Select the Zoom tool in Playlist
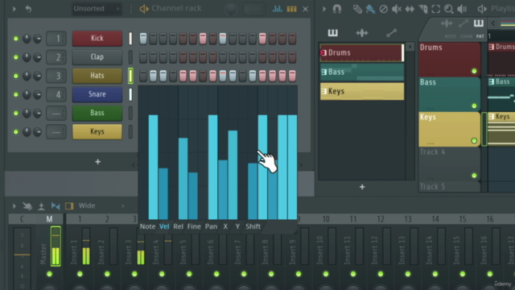The height and width of the screenshot is (290, 515). pyautogui.click(x=449, y=9)
